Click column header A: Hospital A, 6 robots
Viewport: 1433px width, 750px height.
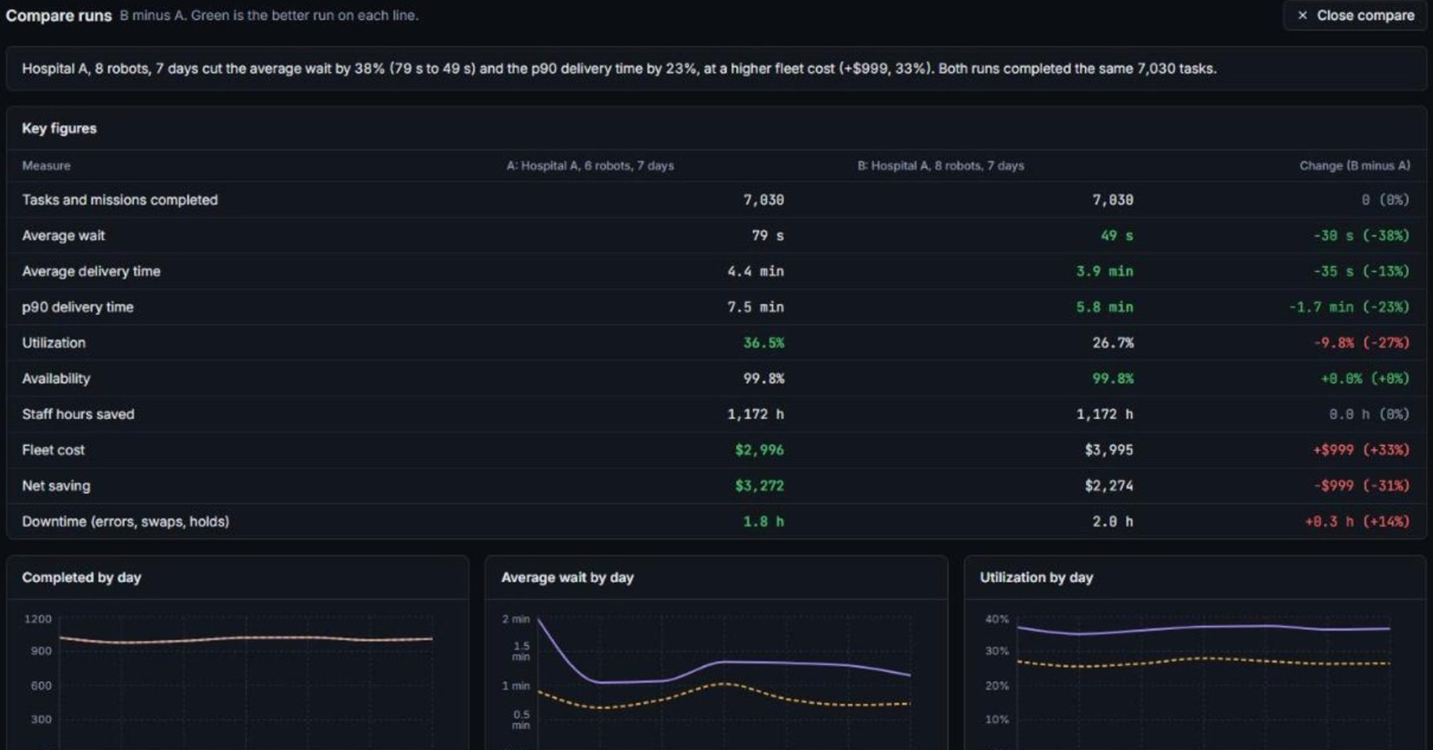pos(590,165)
